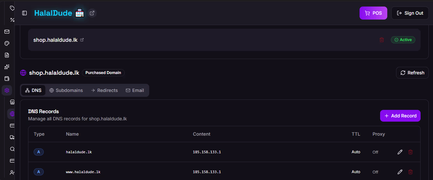This screenshot has height=180, width=433.
Task: Delete the shop.halaldude.lk domain
Action: [381, 40]
